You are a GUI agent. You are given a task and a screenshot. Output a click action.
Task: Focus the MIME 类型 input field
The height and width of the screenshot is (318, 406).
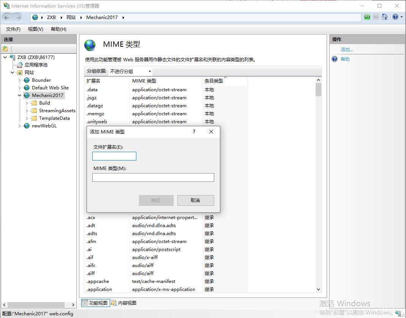pos(153,177)
